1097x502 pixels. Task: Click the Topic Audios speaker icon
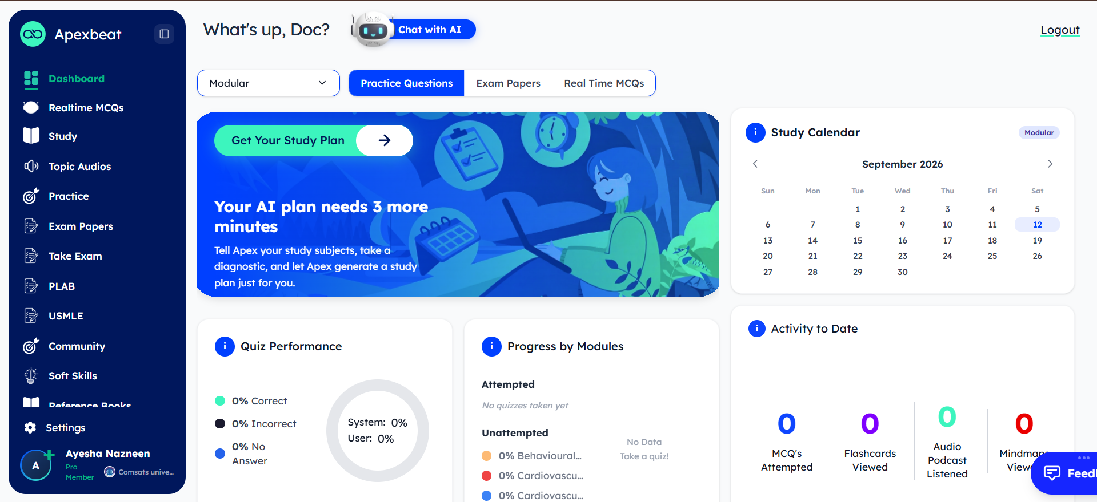(31, 166)
